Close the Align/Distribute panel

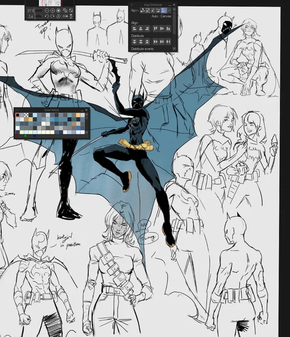tap(174, 5)
